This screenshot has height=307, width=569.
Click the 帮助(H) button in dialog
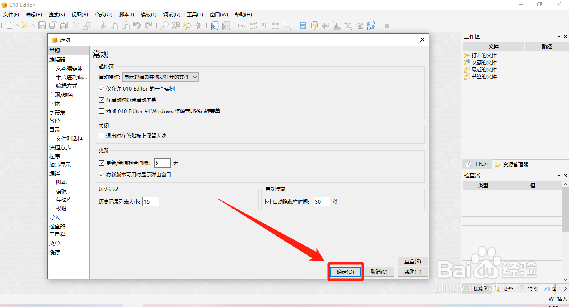point(413,272)
